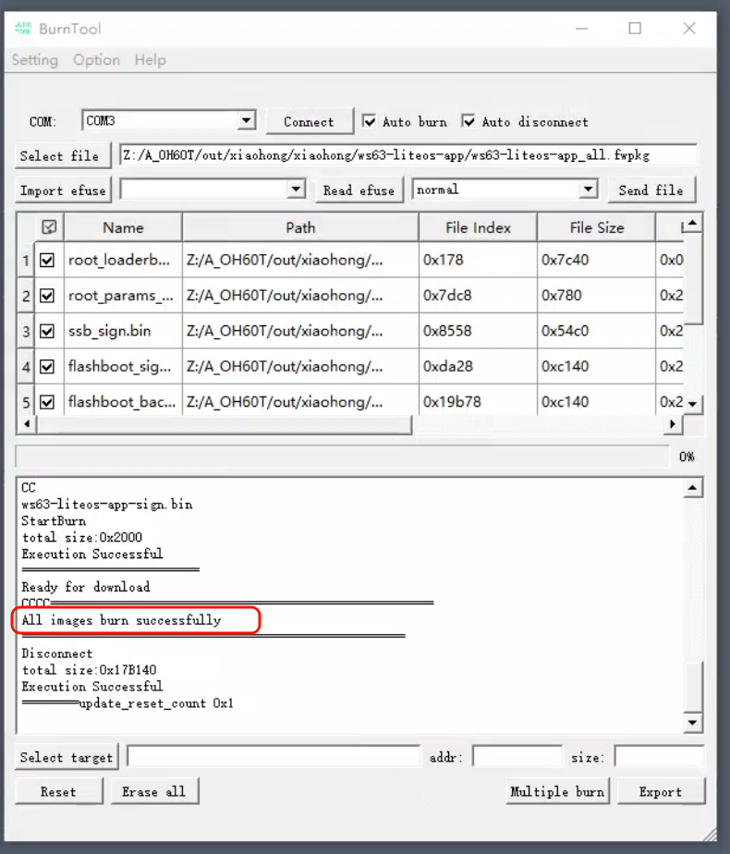This screenshot has height=854, width=730.
Task: Click the addr input field
Action: (x=517, y=756)
